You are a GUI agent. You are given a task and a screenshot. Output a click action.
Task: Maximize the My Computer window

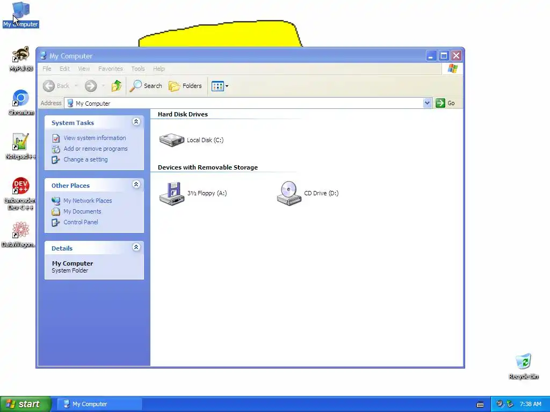tap(444, 56)
